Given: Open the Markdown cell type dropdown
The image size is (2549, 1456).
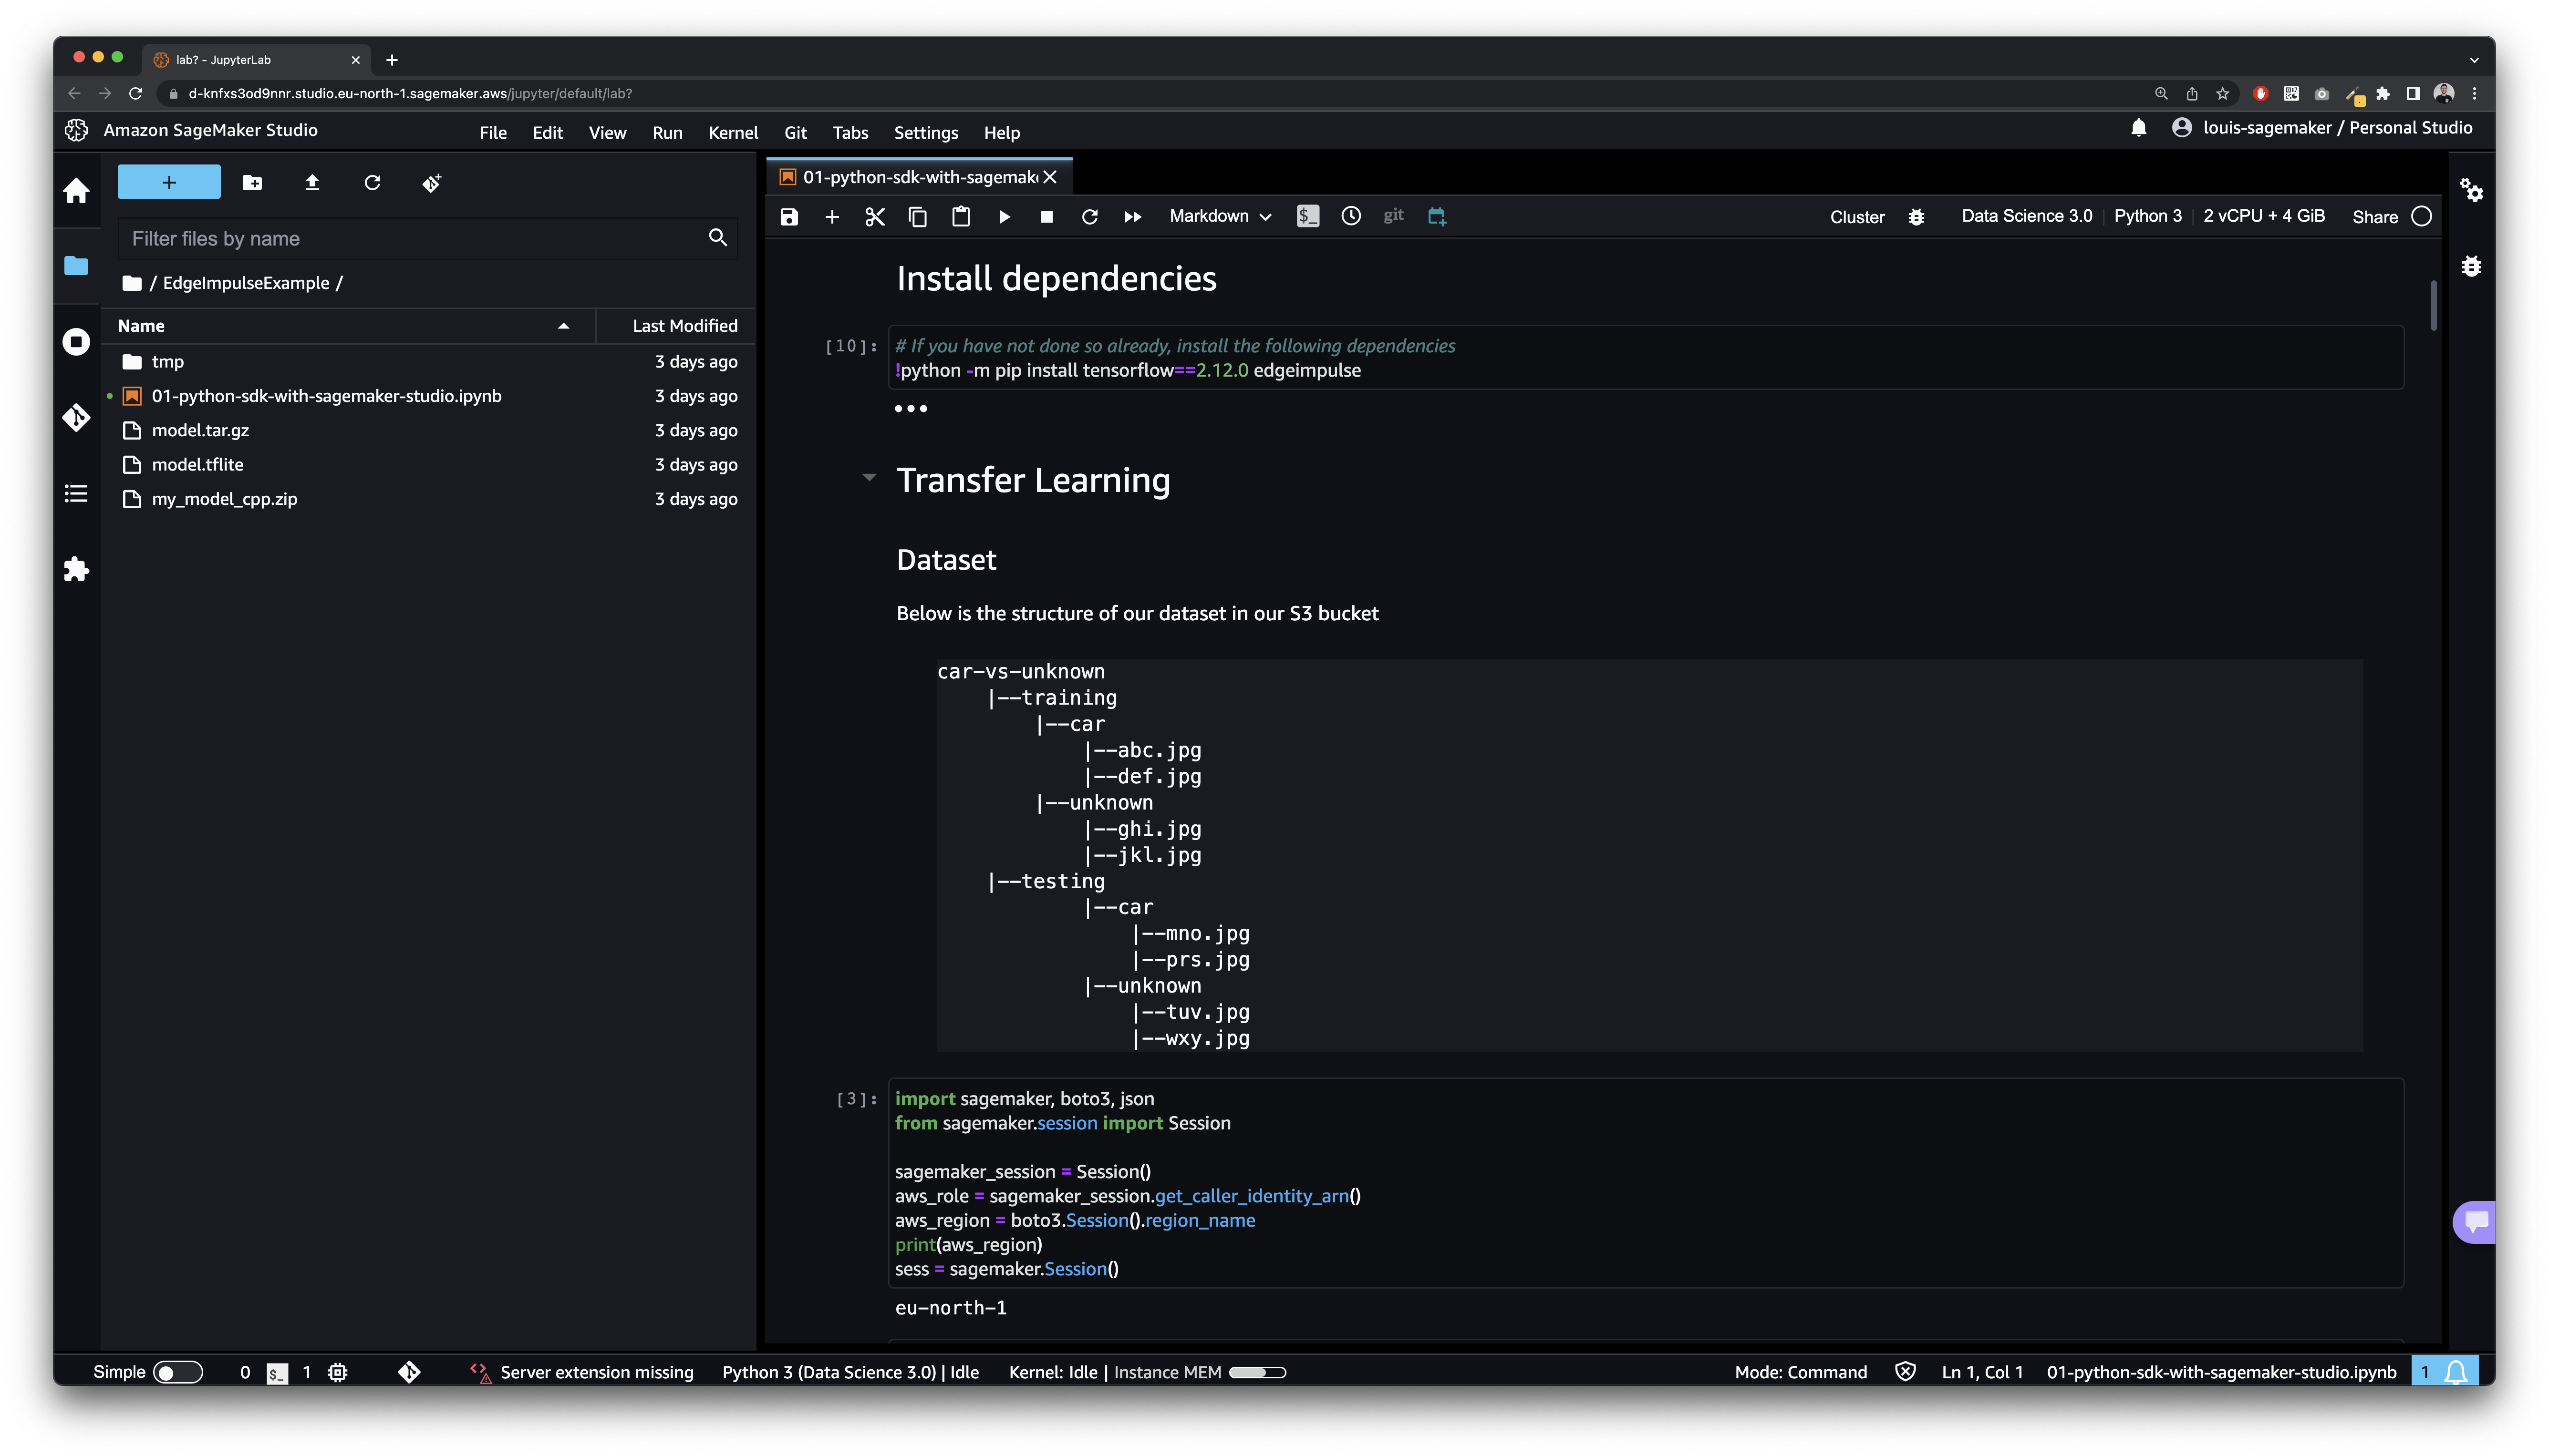Looking at the screenshot, I should pyautogui.click(x=1220, y=217).
